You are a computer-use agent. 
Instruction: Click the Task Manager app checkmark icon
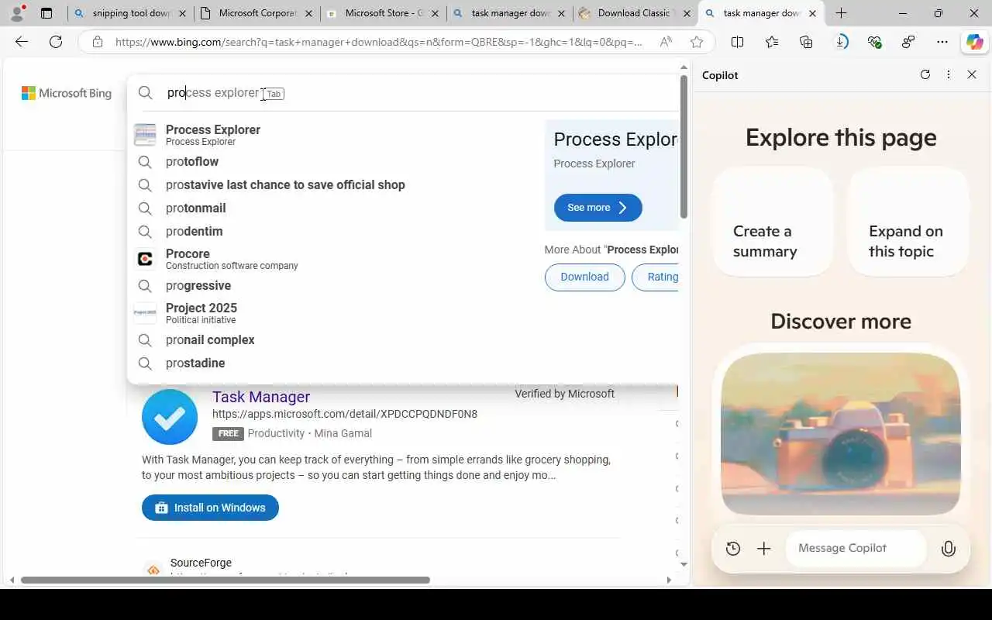click(x=170, y=417)
